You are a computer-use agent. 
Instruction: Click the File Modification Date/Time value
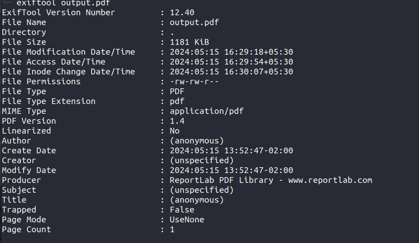(x=231, y=52)
